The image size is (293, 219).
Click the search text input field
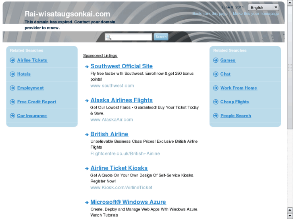click(128, 37)
